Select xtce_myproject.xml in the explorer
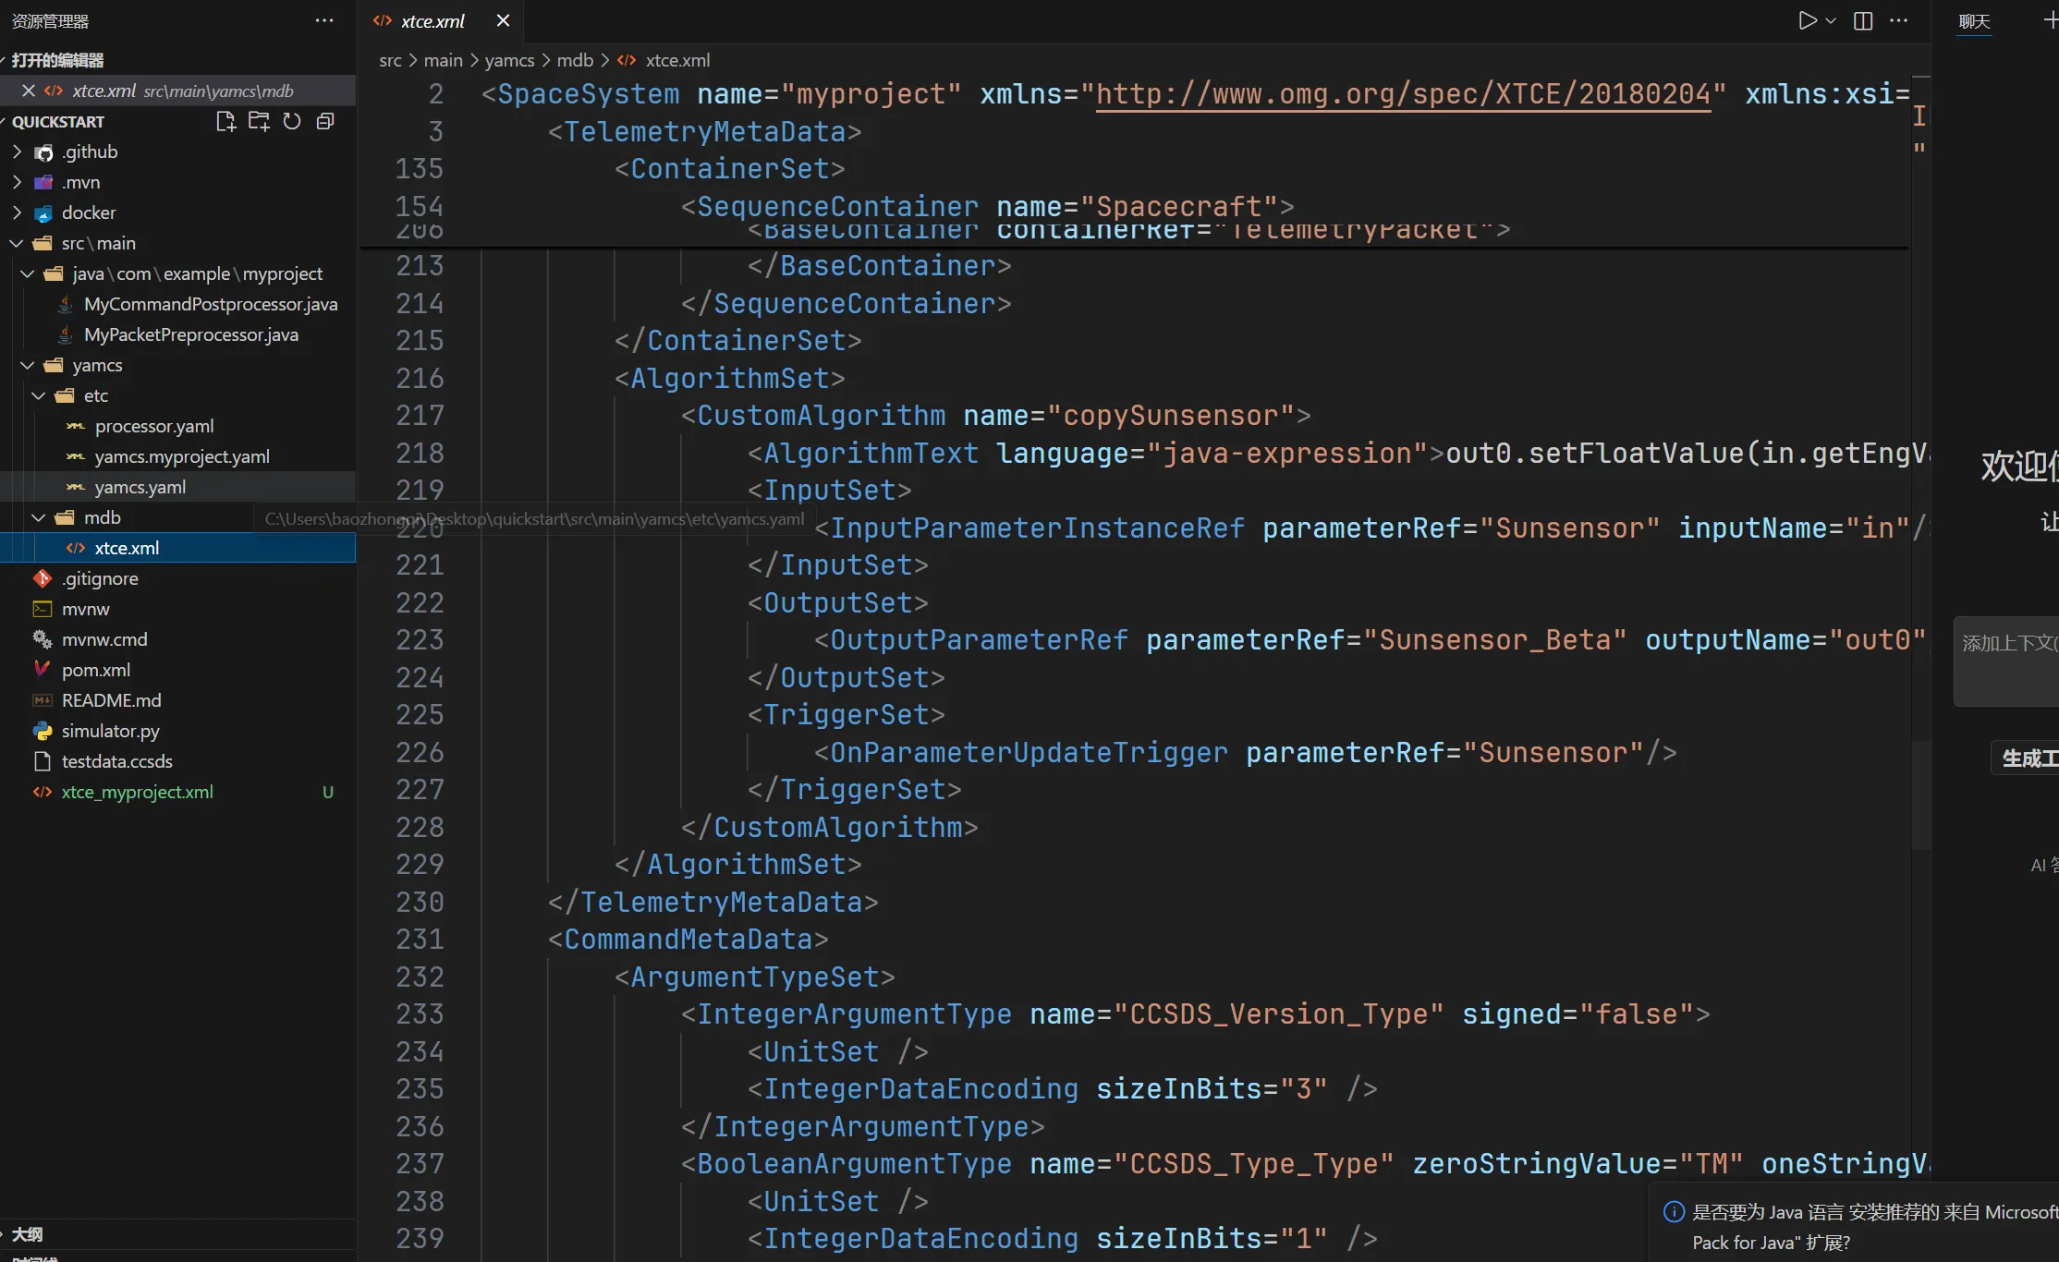The width and height of the screenshot is (2059, 1262). [x=137, y=792]
